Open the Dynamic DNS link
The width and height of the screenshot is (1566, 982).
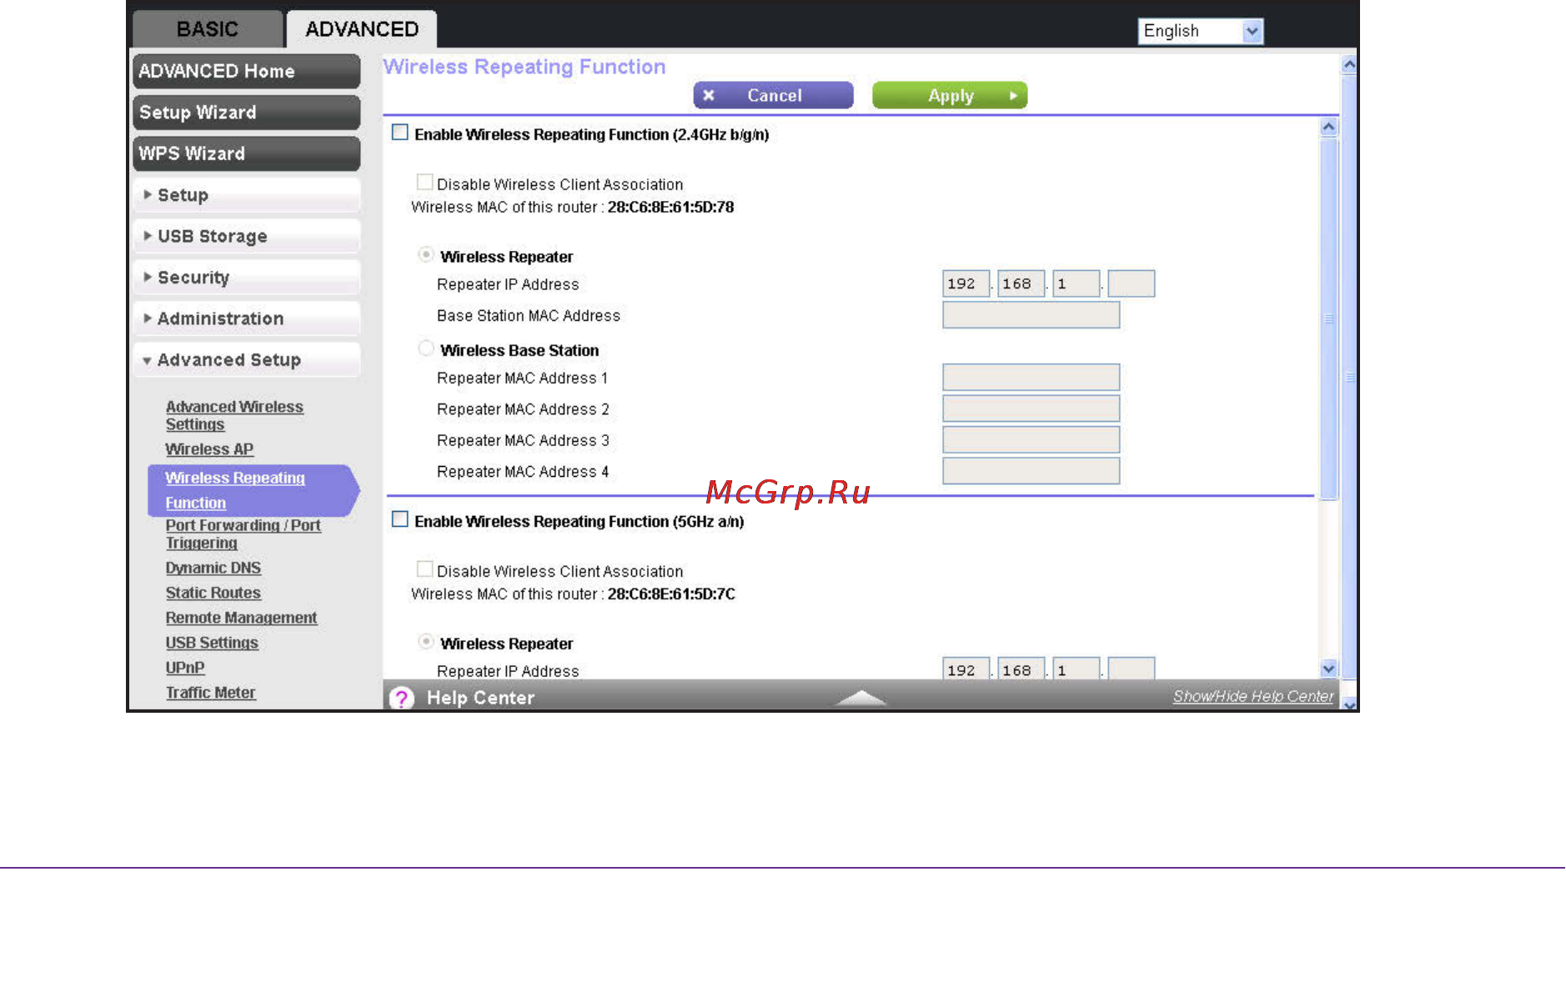point(213,568)
